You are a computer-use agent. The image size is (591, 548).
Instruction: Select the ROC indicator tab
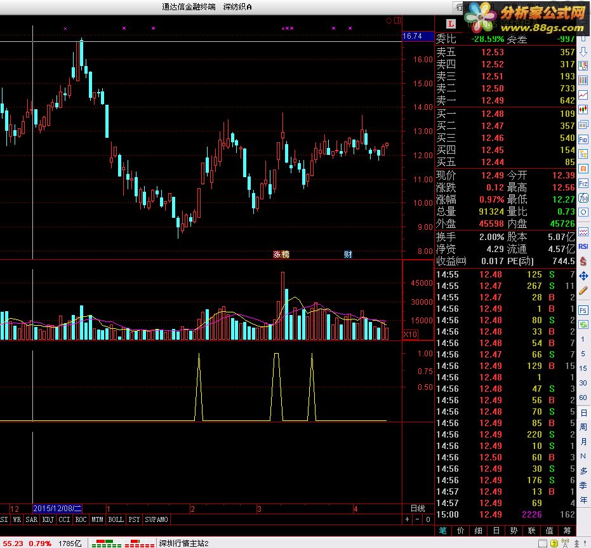pyautogui.click(x=81, y=519)
